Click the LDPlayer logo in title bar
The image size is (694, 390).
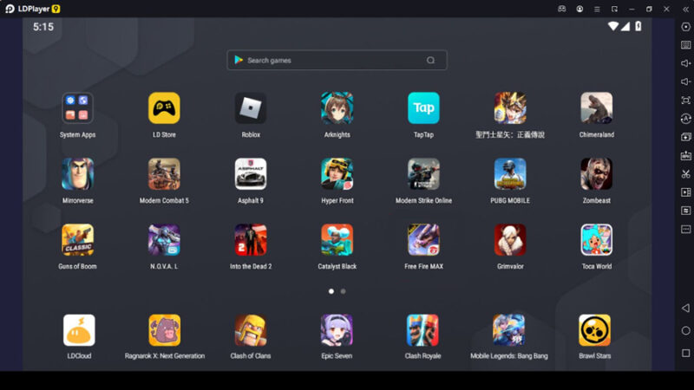click(10, 9)
